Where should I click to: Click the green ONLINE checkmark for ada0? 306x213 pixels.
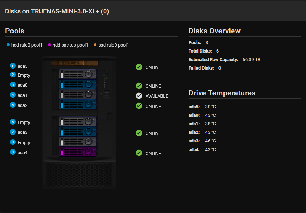[139, 86]
